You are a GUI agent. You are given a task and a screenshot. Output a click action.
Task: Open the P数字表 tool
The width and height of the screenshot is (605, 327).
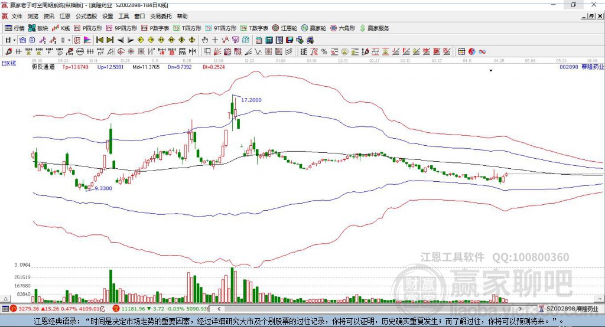pyautogui.click(x=155, y=28)
